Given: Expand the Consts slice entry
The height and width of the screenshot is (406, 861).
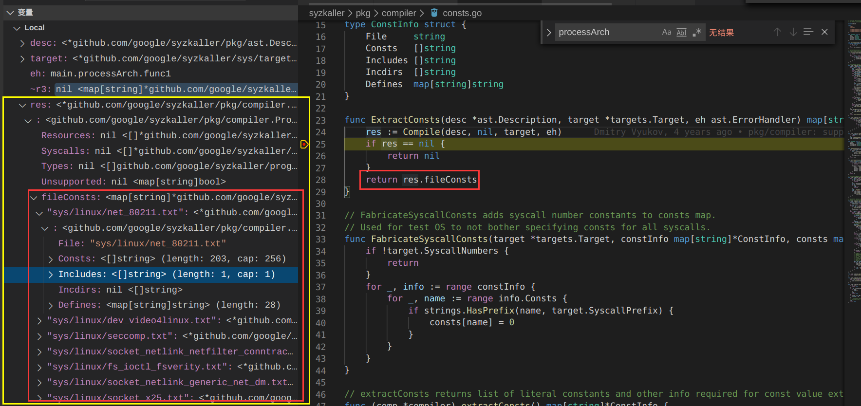Looking at the screenshot, I should click(51, 259).
